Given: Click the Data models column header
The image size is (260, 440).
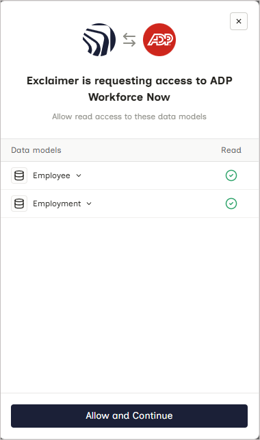Looking at the screenshot, I should point(36,150).
